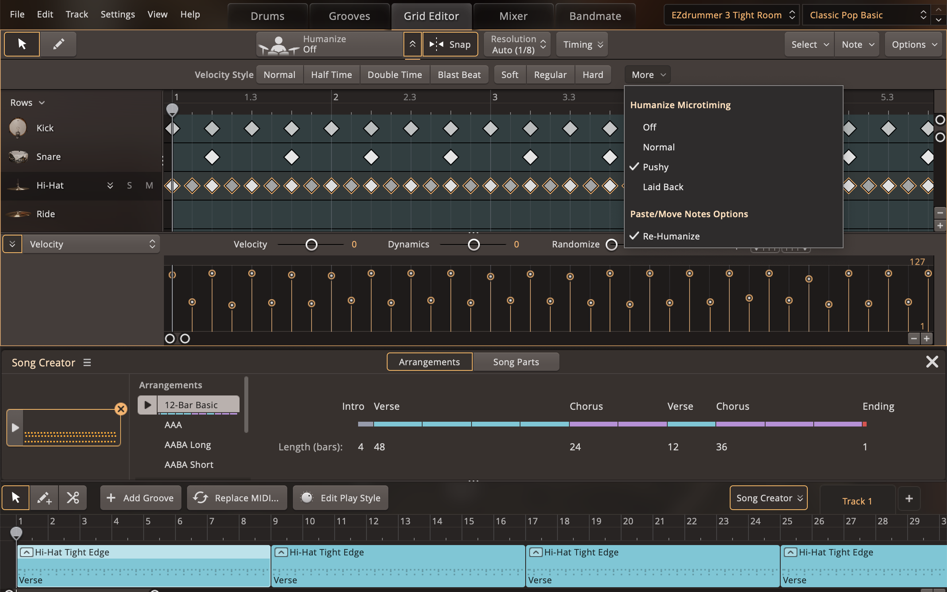Select the pencil draw tool
Viewport: 947px width, 592px height.
click(58, 44)
